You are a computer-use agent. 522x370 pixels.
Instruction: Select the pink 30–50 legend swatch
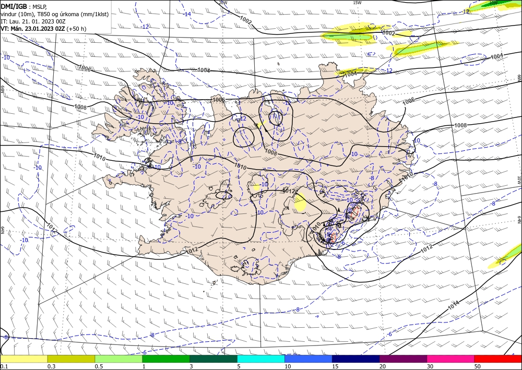(451, 359)
